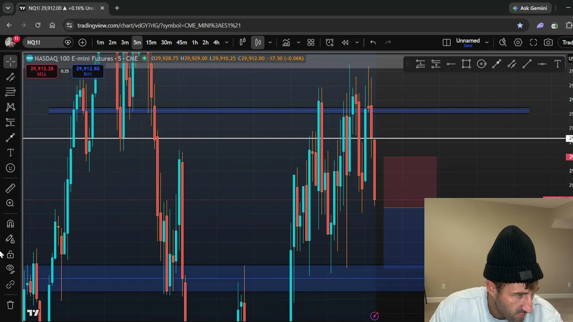The width and height of the screenshot is (573, 322).
Task: Open the chart patterns tool in left sidebar
Action: pos(10,107)
